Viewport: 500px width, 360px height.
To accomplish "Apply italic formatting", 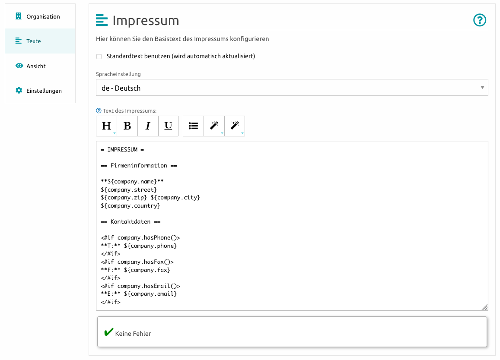I will pyautogui.click(x=148, y=126).
